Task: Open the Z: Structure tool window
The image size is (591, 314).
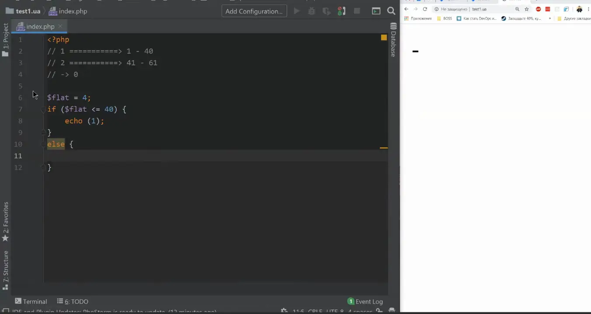Action: point(6,270)
